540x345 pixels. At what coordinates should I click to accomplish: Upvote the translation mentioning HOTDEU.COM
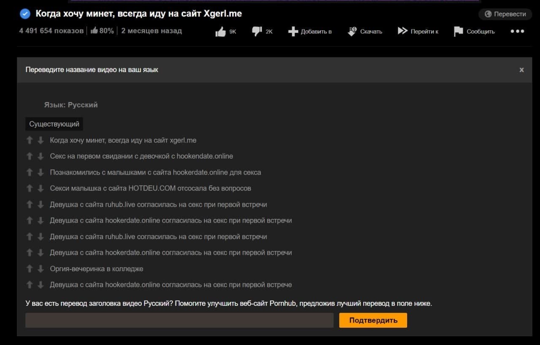[30, 189]
